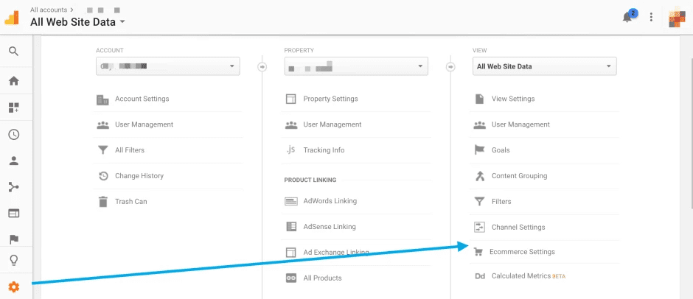
Task: Click the arrow button between Account and Property
Action: (x=262, y=67)
